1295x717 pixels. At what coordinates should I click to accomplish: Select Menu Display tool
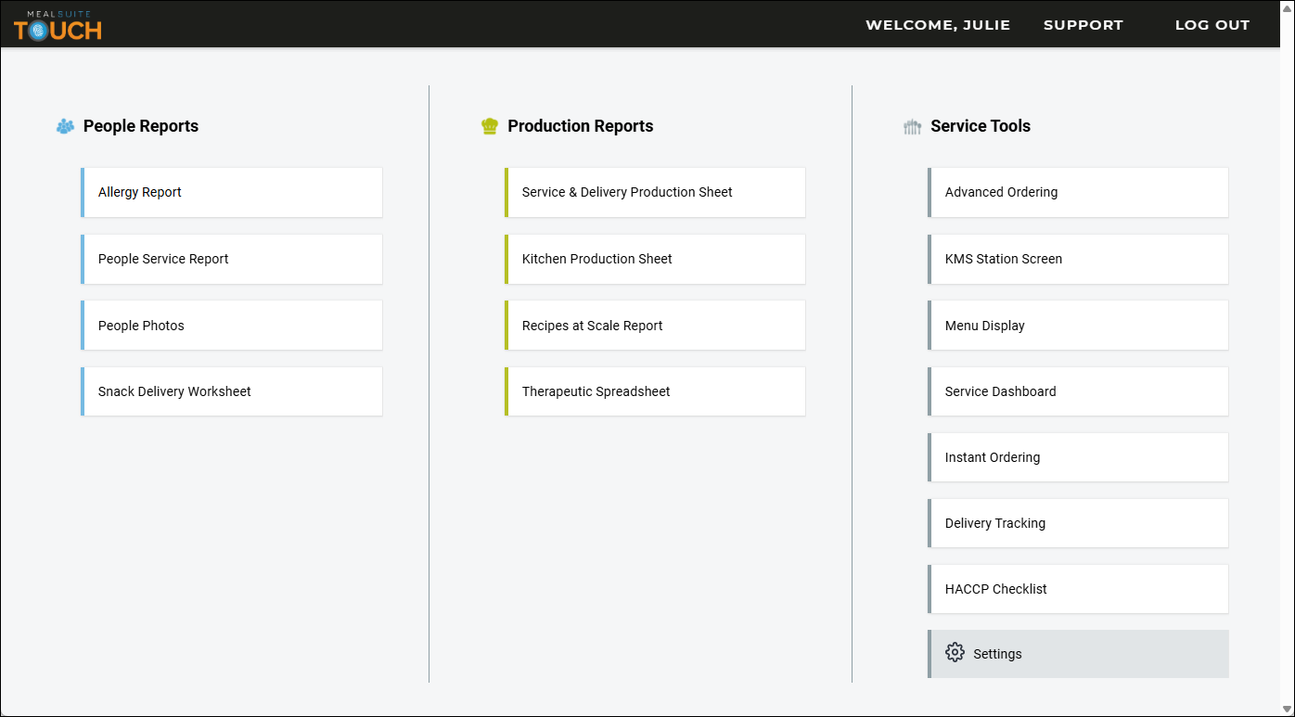(1078, 326)
